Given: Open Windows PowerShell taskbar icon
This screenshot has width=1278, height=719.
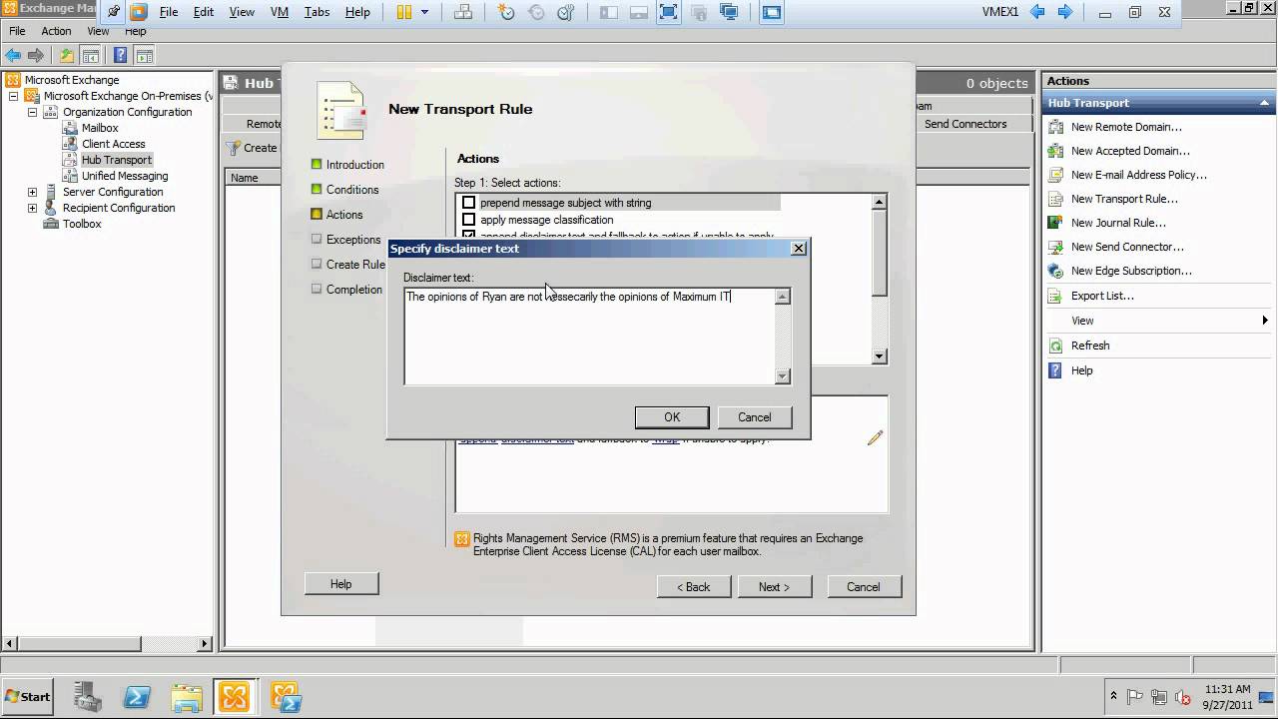Looking at the screenshot, I should click(x=137, y=696).
